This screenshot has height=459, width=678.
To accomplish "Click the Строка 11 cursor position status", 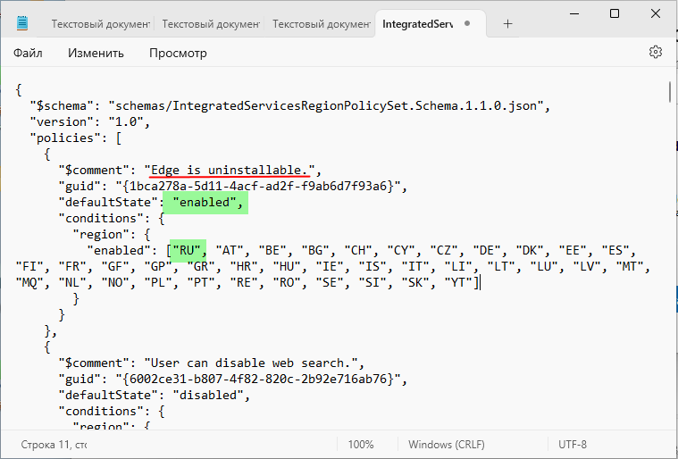I will 54,445.
